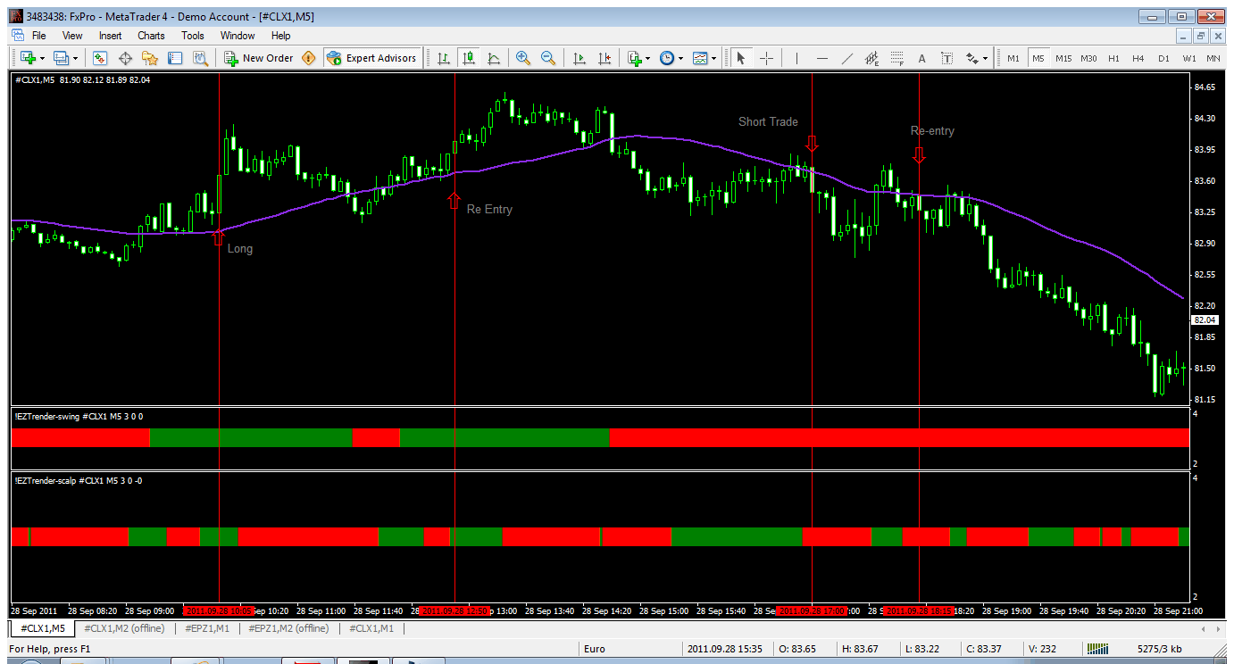1234x664 pixels.
Task: Expand the Periods dropdown arrow
Action: pyautogui.click(x=681, y=58)
